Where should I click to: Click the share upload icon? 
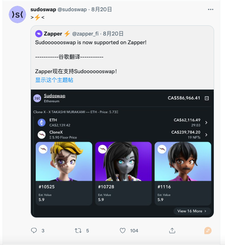pos(172,231)
